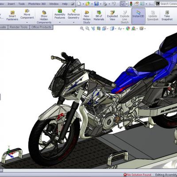This screenshot has height=177, width=177.
Task: Click the No Solution Found status
Action: pyautogui.click(x=137, y=175)
